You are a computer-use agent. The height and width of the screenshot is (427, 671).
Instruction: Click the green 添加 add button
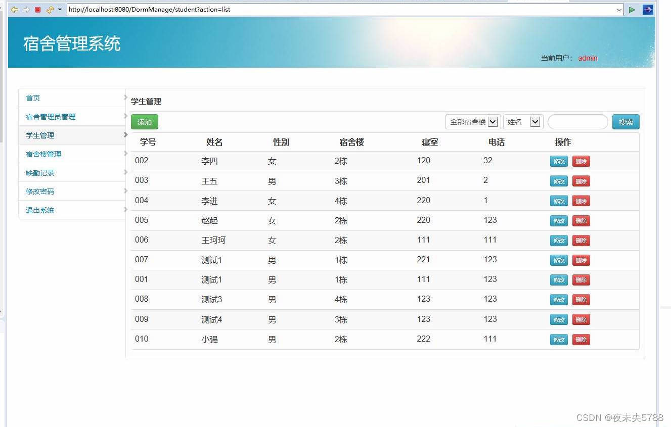[x=144, y=121]
